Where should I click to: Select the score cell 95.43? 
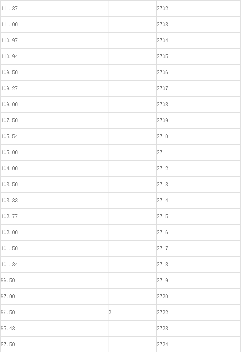pyautogui.click(x=54, y=329)
